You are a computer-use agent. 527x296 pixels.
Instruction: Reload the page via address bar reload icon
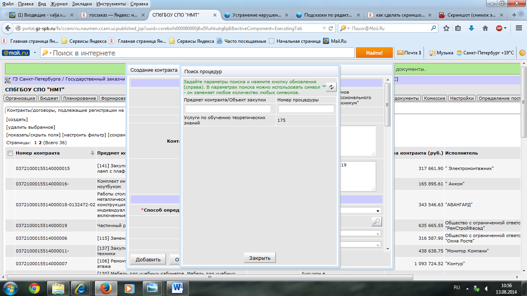(x=331, y=29)
